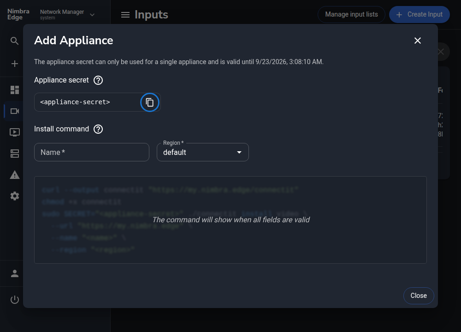Screen dimensions: 461x332
Task: Copy the appliance secret to clipboard
Action: [x=150, y=102]
